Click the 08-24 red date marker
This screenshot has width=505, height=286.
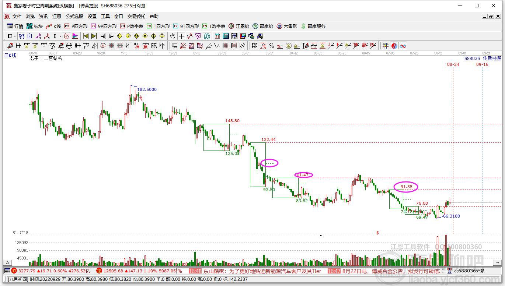tap(453, 64)
